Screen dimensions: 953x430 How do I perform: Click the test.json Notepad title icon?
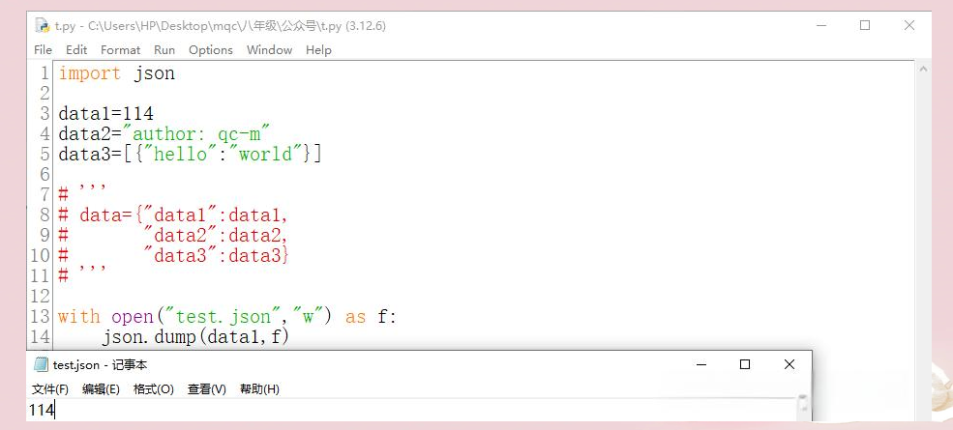(x=41, y=364)
